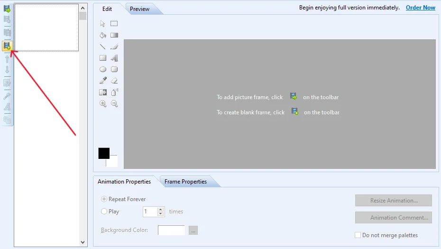Viewport: 441px width, 249px height.
Task: Select the rectangle shape tool
Action: click(103, 58)
